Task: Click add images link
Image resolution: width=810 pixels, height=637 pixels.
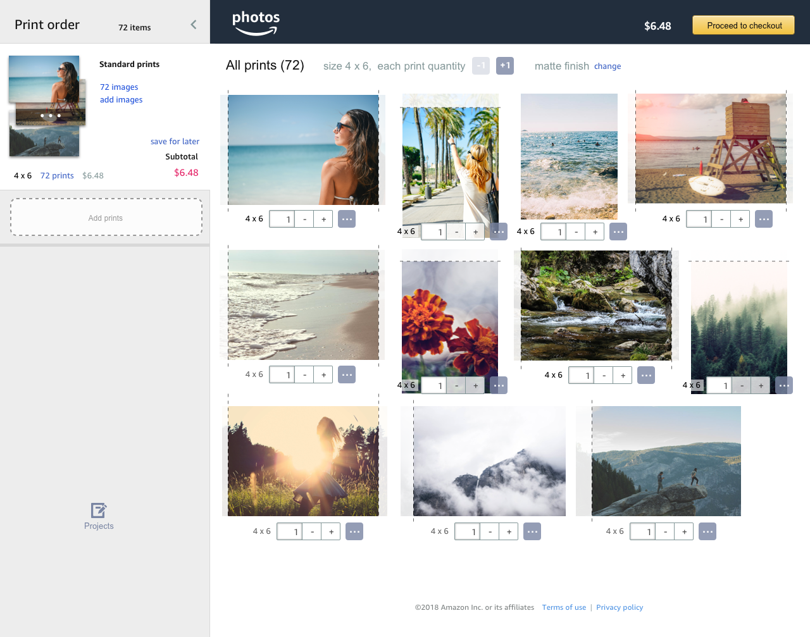Action: (121, 100)
